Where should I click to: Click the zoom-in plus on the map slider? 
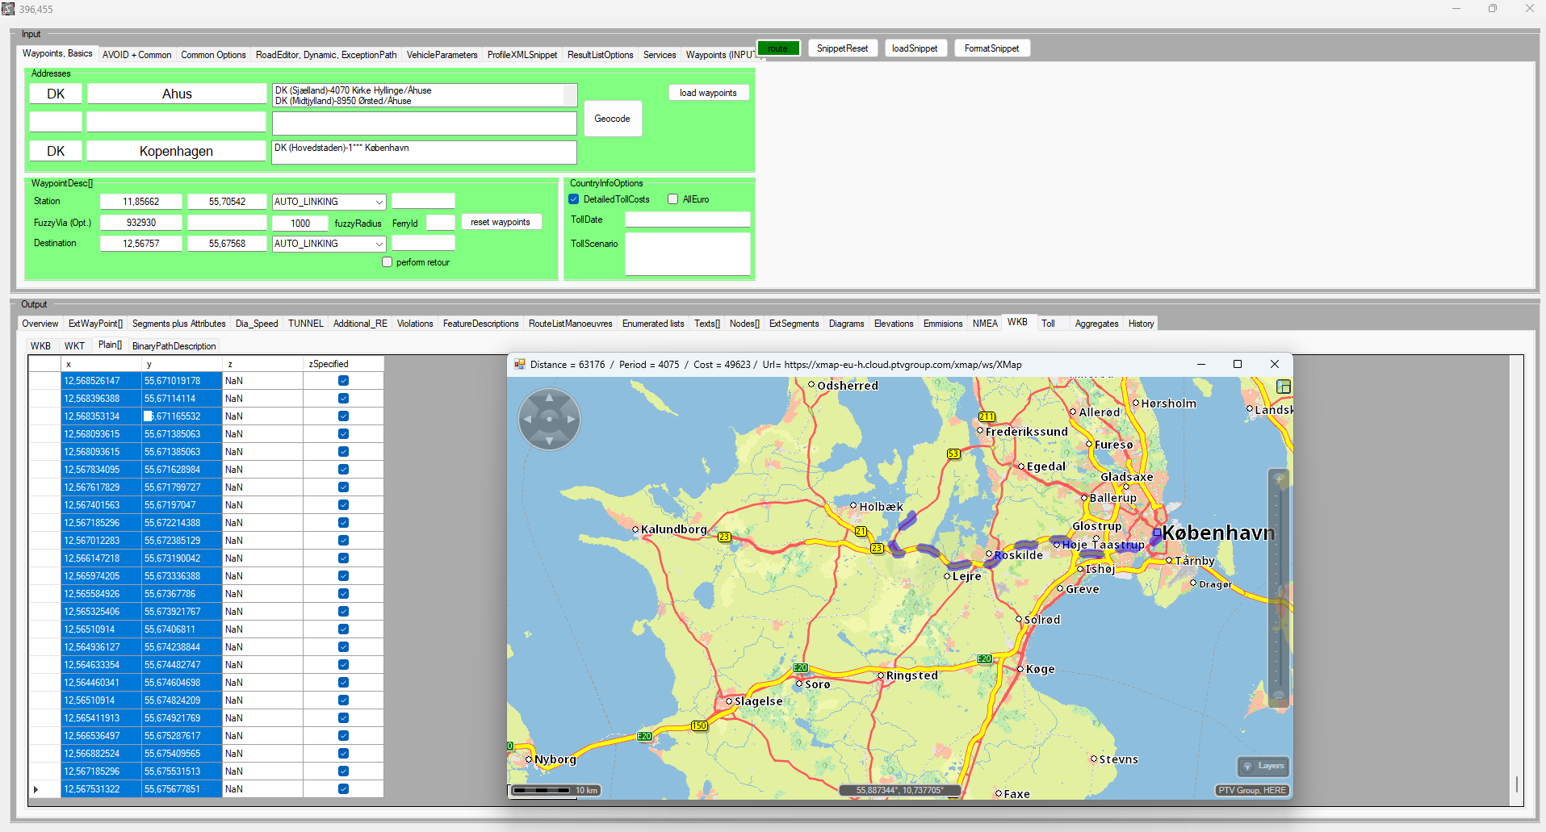click(x=1279, y=479)
